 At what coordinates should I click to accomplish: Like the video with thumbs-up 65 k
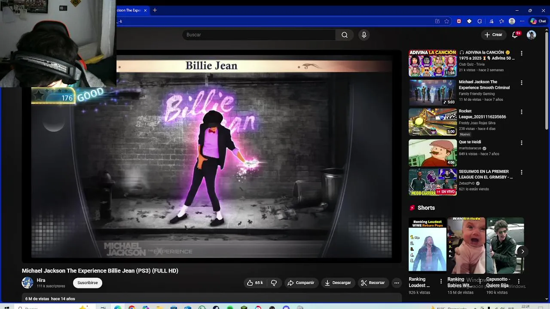click(x=255, y=283)
